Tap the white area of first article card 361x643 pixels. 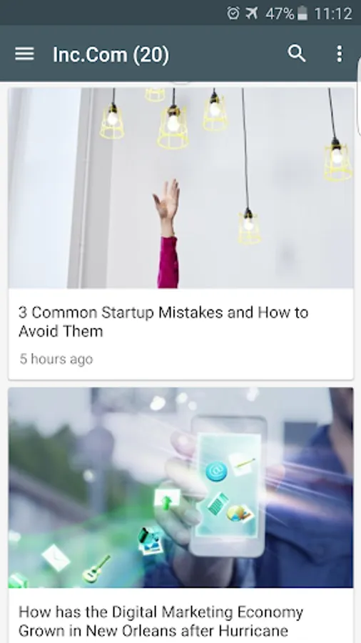pos(181,334)
